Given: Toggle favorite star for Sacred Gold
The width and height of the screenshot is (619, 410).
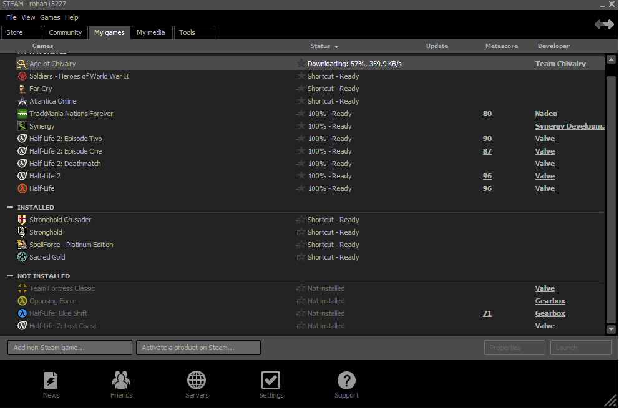Looking at the screenshot, I should click(300, 256).
